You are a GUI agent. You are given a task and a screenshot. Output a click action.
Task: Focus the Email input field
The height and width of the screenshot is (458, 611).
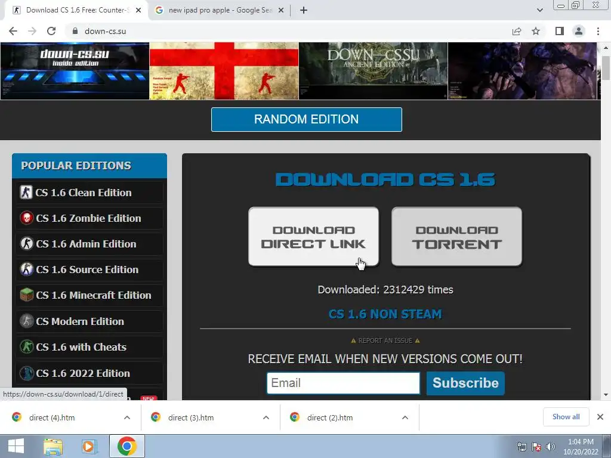pyautogui.click(x=343, y=383)
